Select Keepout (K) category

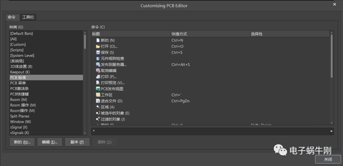click(x=46, y=72)
